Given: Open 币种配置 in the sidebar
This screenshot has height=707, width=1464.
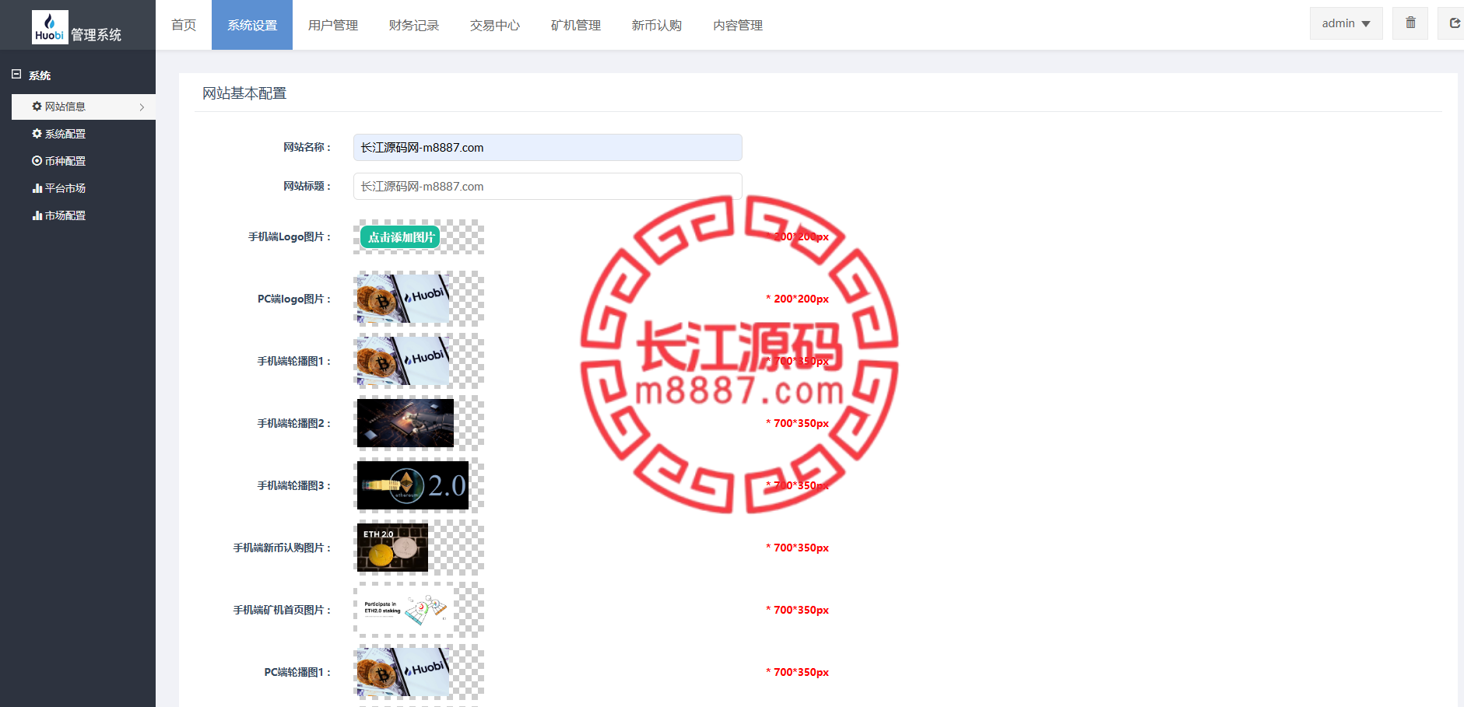Looking at the screenshot, I should 83,161.
